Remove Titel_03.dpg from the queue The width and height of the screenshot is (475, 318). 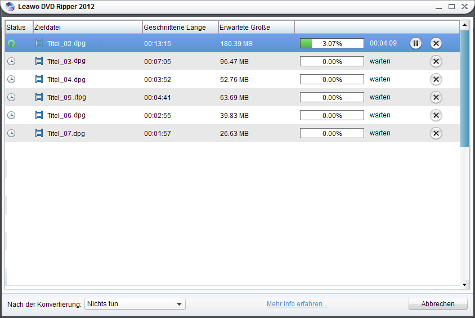436,61
